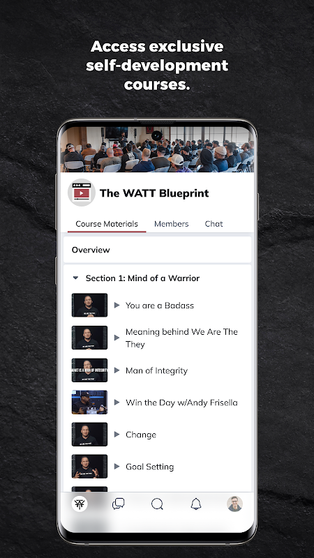Tap the search magnifier icon

tap(157, 504)
